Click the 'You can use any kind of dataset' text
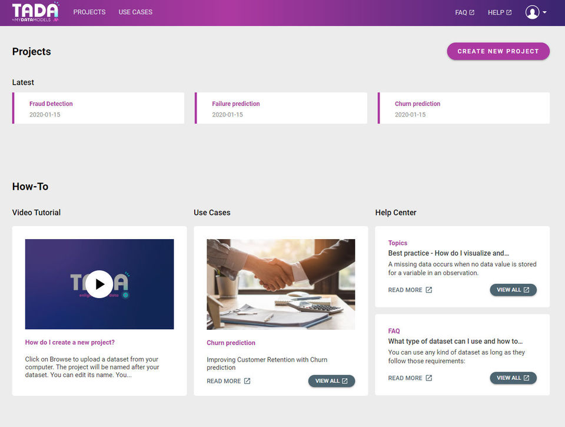This screenshot has height=427, width=565. pyautogui.click(x=457, y=357)
